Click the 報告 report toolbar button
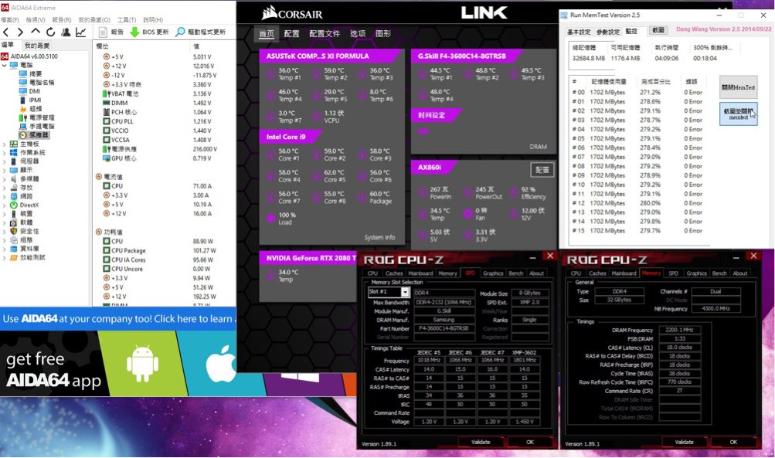Image resolution: width=775 pixels, height=458 pixels. [x=111, y=32]
